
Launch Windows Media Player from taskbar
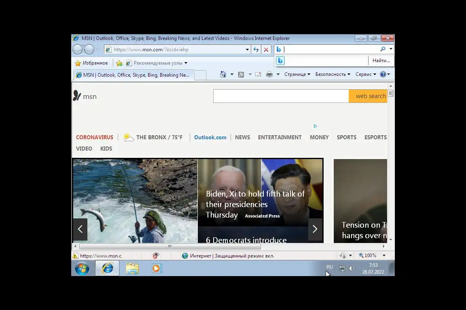157,268
